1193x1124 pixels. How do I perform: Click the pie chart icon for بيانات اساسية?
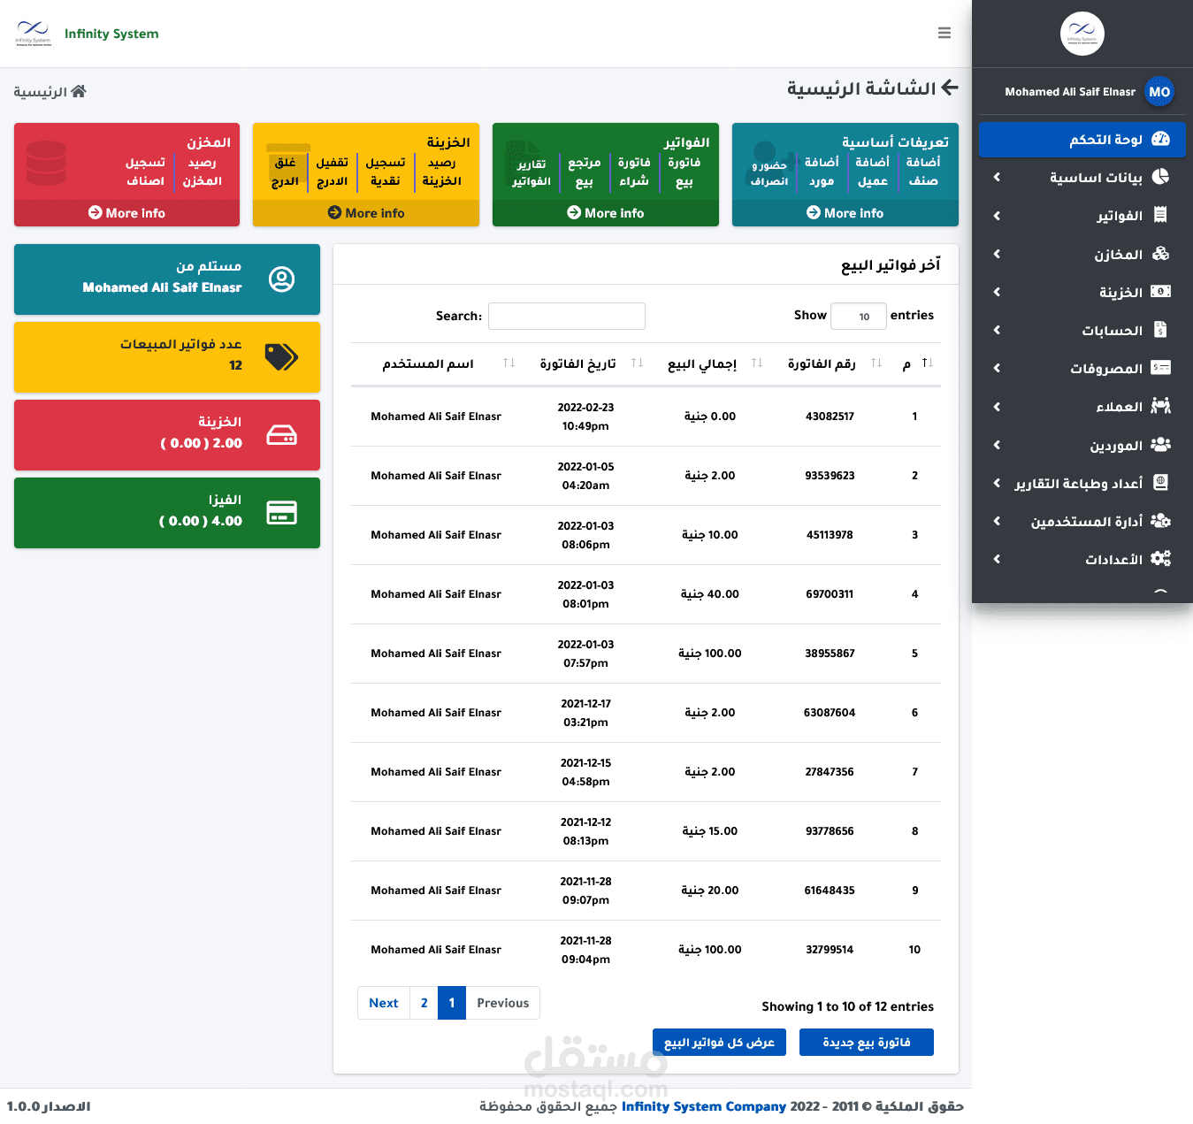[x=1161, y=177]
